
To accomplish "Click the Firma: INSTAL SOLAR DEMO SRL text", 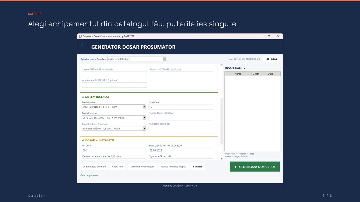I will pyautogui.click(x=243, y=59).
